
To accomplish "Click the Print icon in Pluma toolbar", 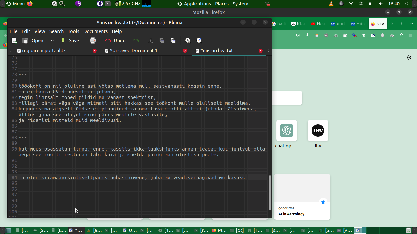I will [x=93, y=41].
